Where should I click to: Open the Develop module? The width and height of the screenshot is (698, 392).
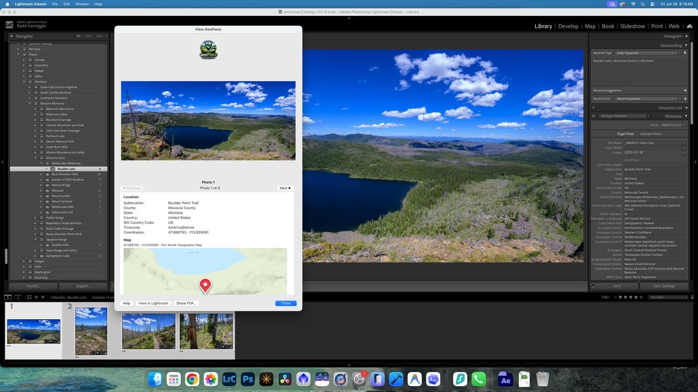pyautogui.click(x=568, y=26)
